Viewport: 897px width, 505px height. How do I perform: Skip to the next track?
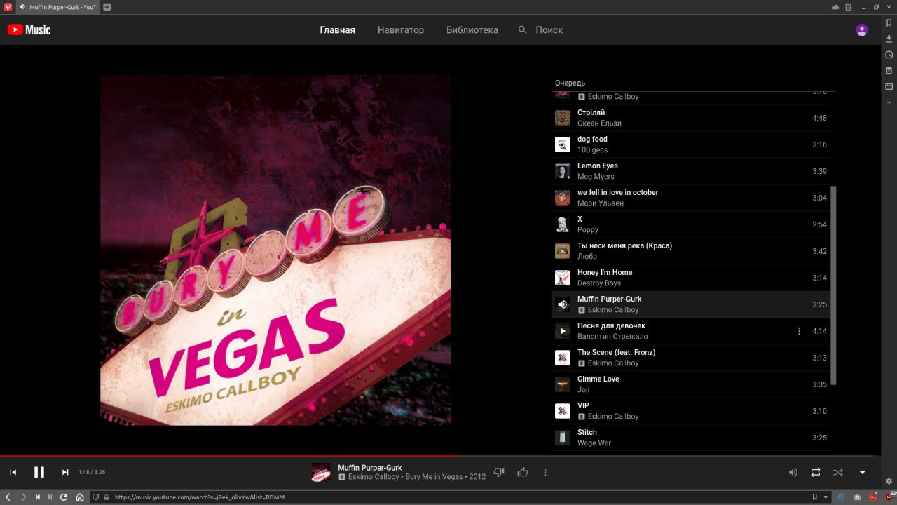(65, 472)
